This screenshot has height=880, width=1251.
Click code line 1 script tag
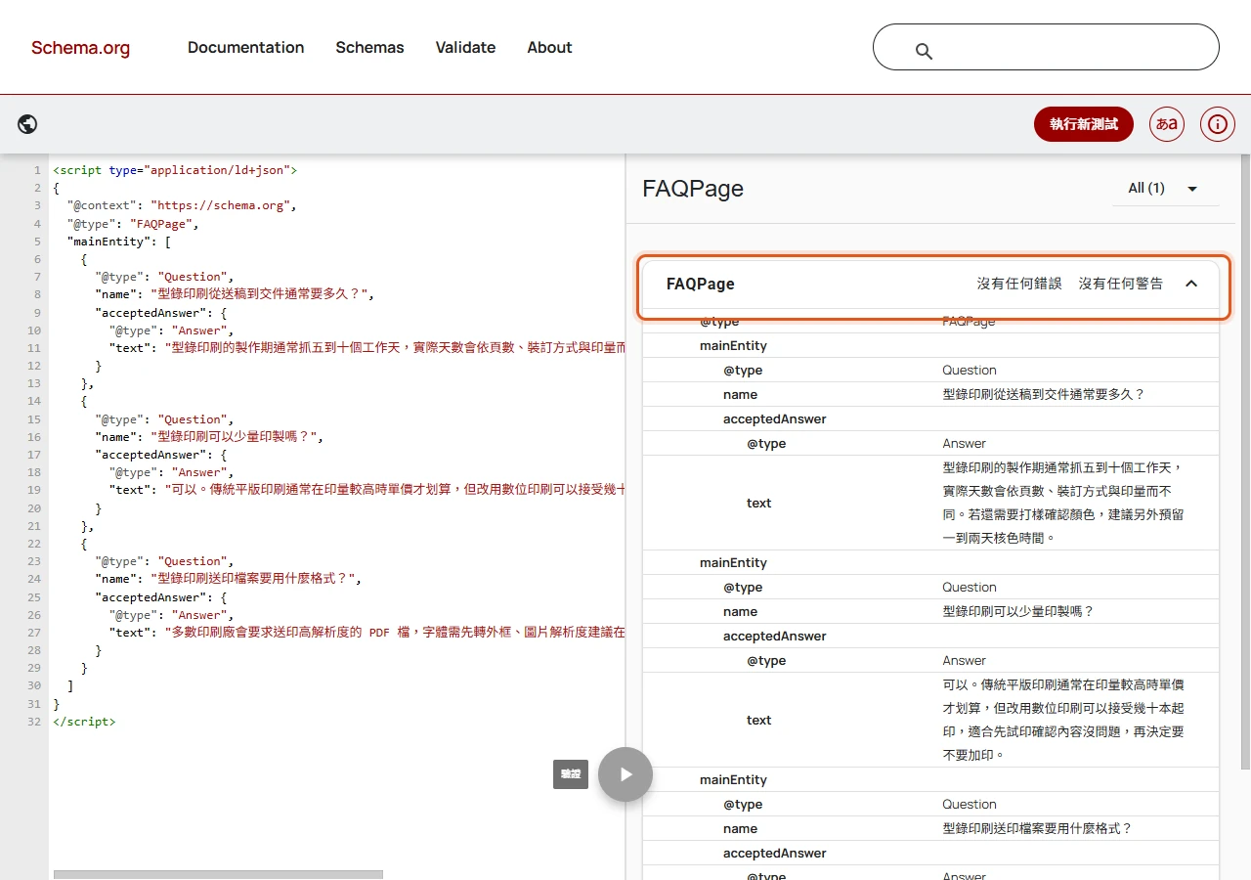[175, 170]
